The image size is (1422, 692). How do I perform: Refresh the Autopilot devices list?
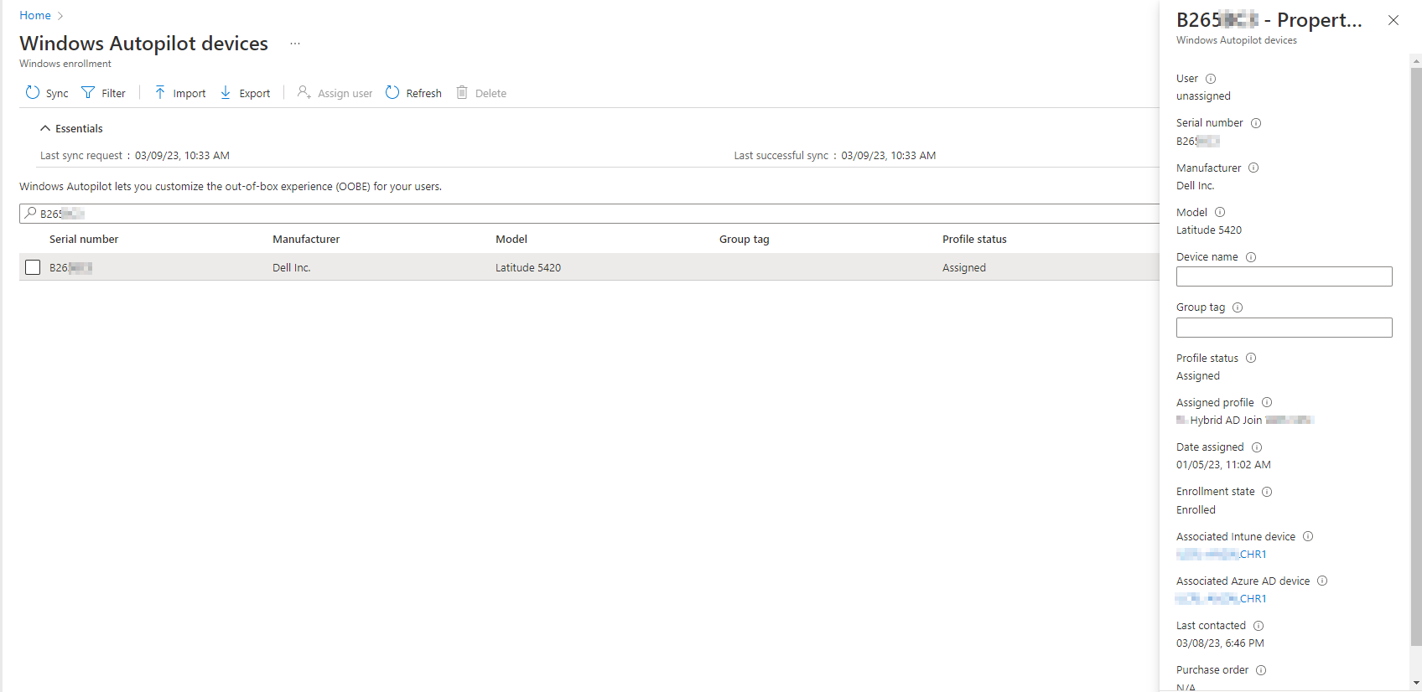tap(413, 93)
